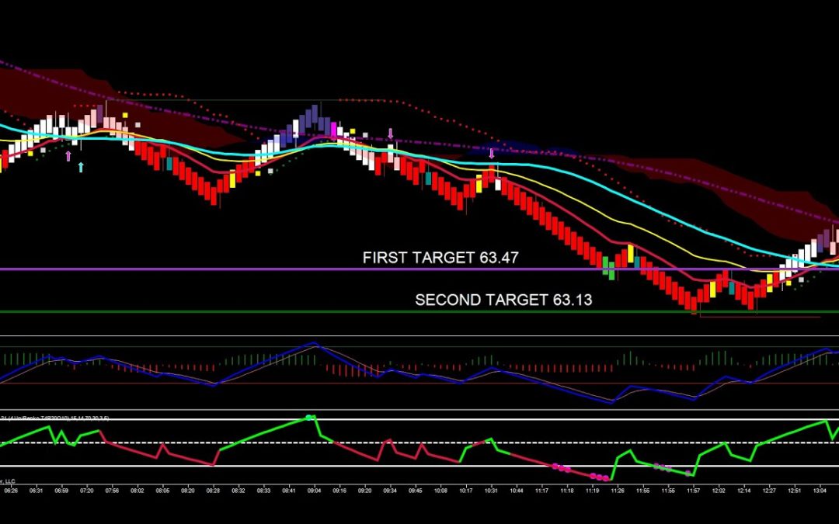Click the UniRenko indicator parameters label
This screenshot has width=839, height=524.
coord(54,418)
